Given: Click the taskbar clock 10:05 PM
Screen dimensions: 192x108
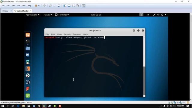Looking at the screenshot, I should [180, 106].
